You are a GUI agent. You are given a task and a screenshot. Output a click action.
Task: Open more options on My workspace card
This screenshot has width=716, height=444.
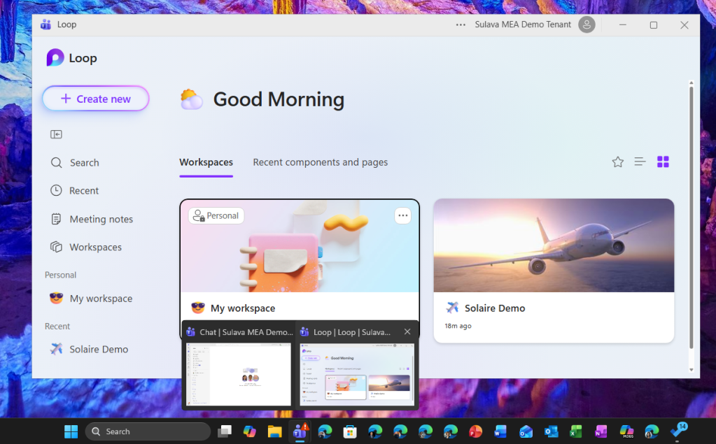tap(402, 215)
